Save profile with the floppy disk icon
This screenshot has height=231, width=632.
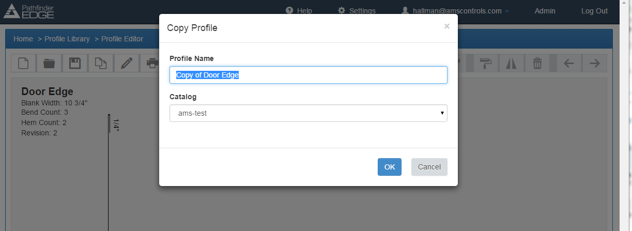tap(75, 63)
